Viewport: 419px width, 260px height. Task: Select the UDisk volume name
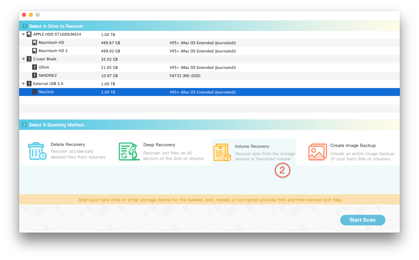point(44,67)
